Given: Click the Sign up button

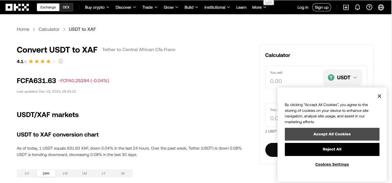Looking at the screenshot, I should 322,7.
